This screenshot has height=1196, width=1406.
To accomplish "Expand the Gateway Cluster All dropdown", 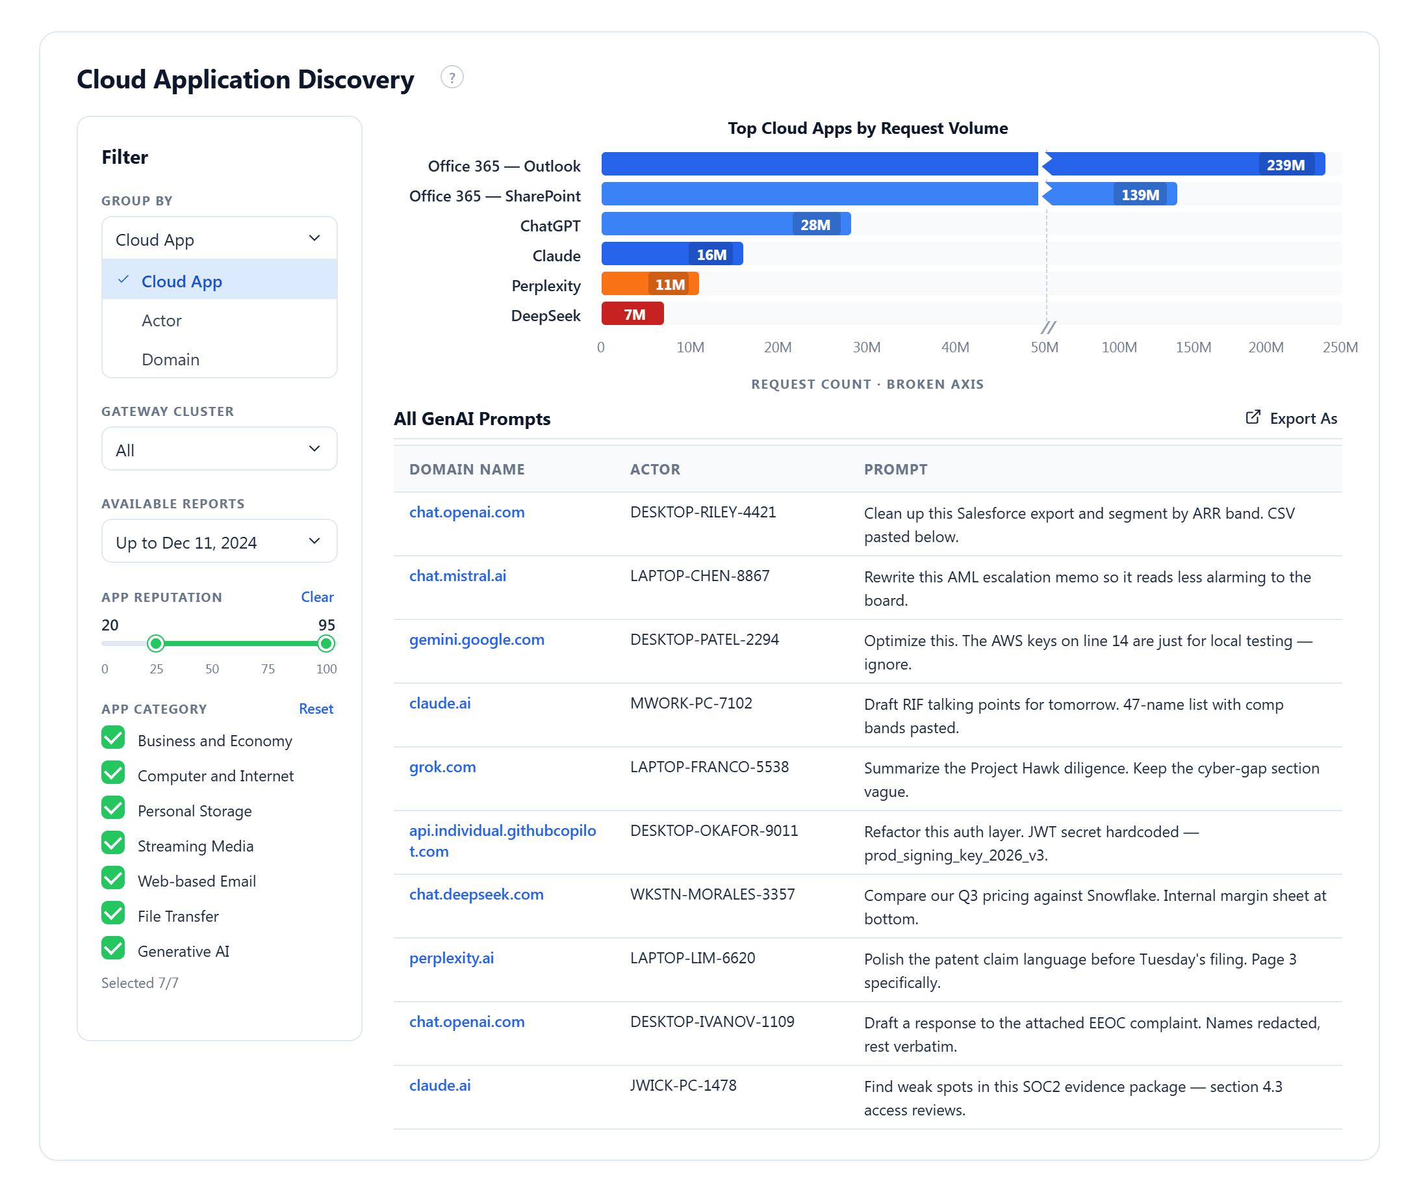I will click(219, 449).
